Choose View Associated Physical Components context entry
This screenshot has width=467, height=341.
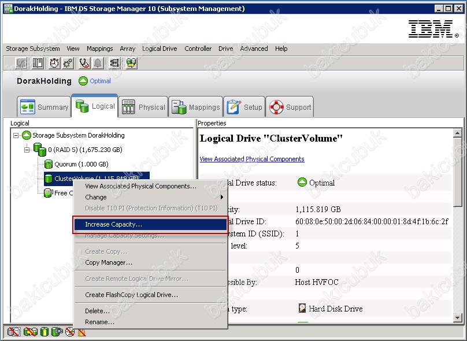[150, 186]
